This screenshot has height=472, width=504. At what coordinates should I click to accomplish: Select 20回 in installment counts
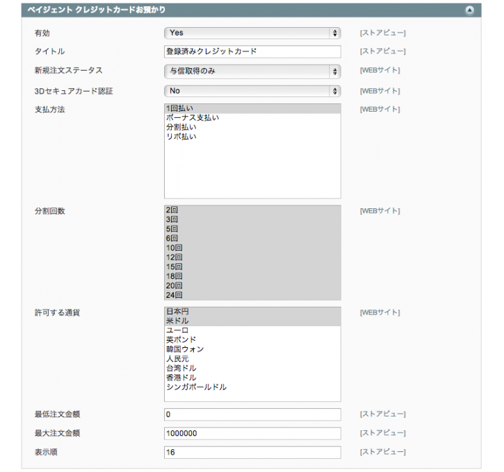click(252, 286)
